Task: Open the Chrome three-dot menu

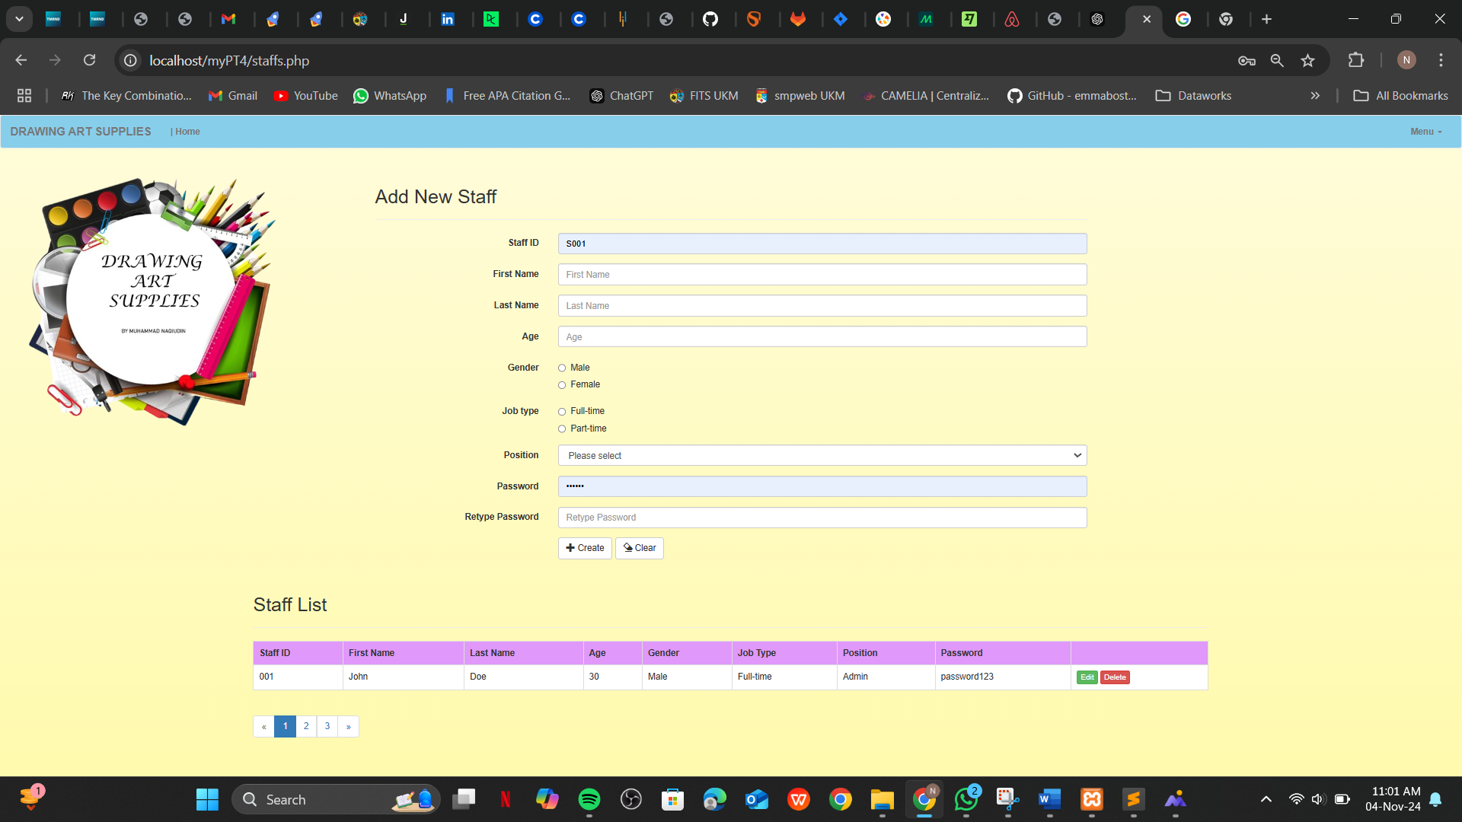Action: (x=1441, y=60)
